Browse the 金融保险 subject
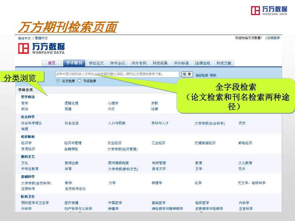Image resolution: width=295 pixels, height=221 pixels. [x=71, y=149]
